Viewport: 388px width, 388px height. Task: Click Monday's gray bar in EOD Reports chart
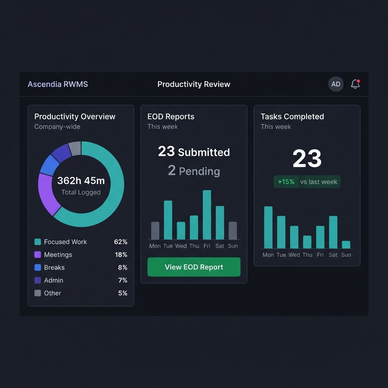tap(155, 231)
